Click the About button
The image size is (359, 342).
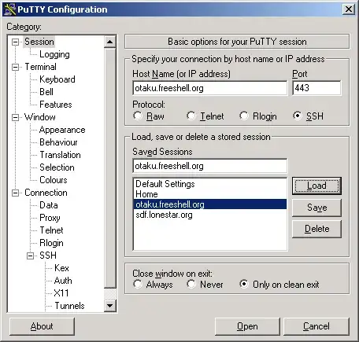pyautogui.click(x=42, y=326)
